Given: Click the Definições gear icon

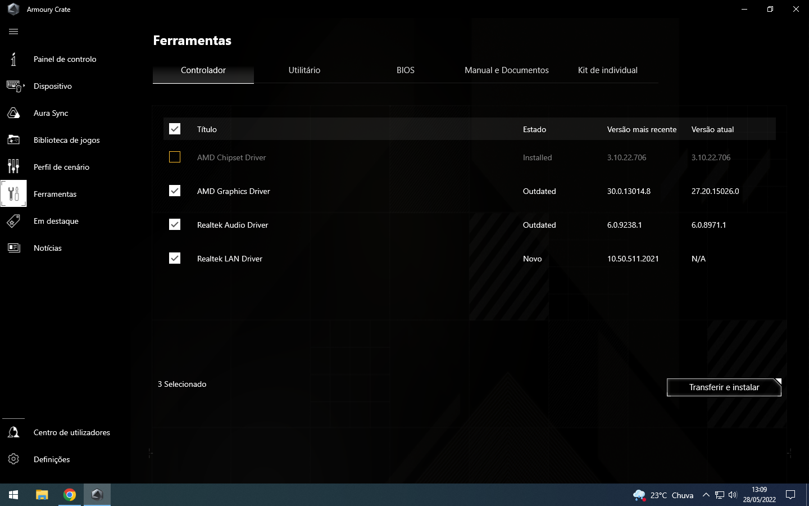Looking at the screenshot, I should tap(13, 459).
